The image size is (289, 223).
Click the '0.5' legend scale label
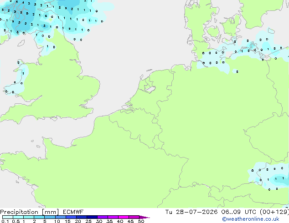coord(16,221)
